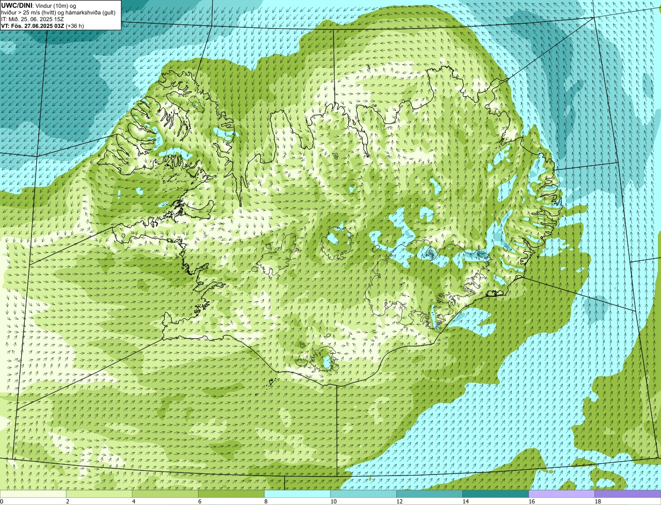Image resolution: width=661 pixels, height=505 pixels.
Task: Click the purple legend swatch above 18 m/s
Action: (628, 494)
